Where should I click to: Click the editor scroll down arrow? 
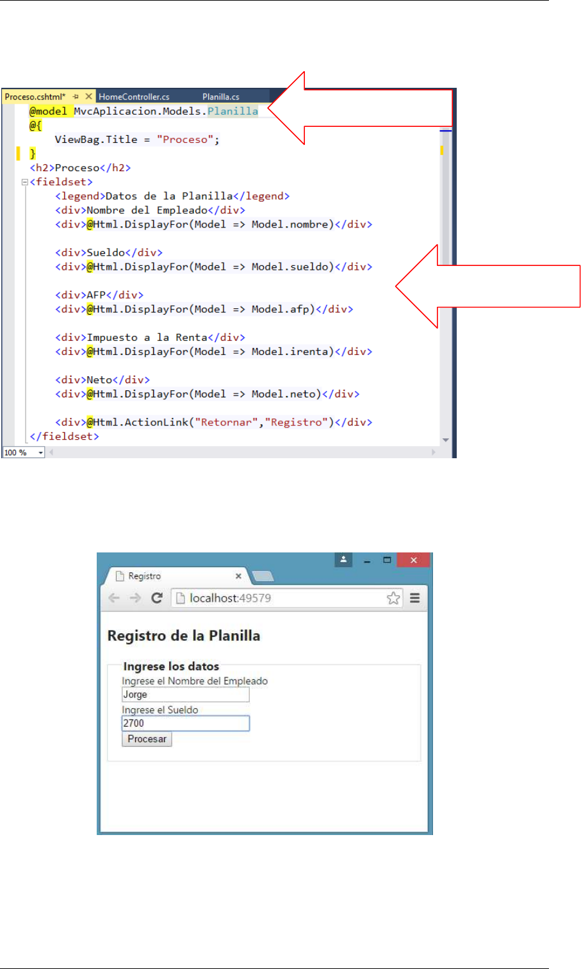pyautogui.click(x=446, y=440)
